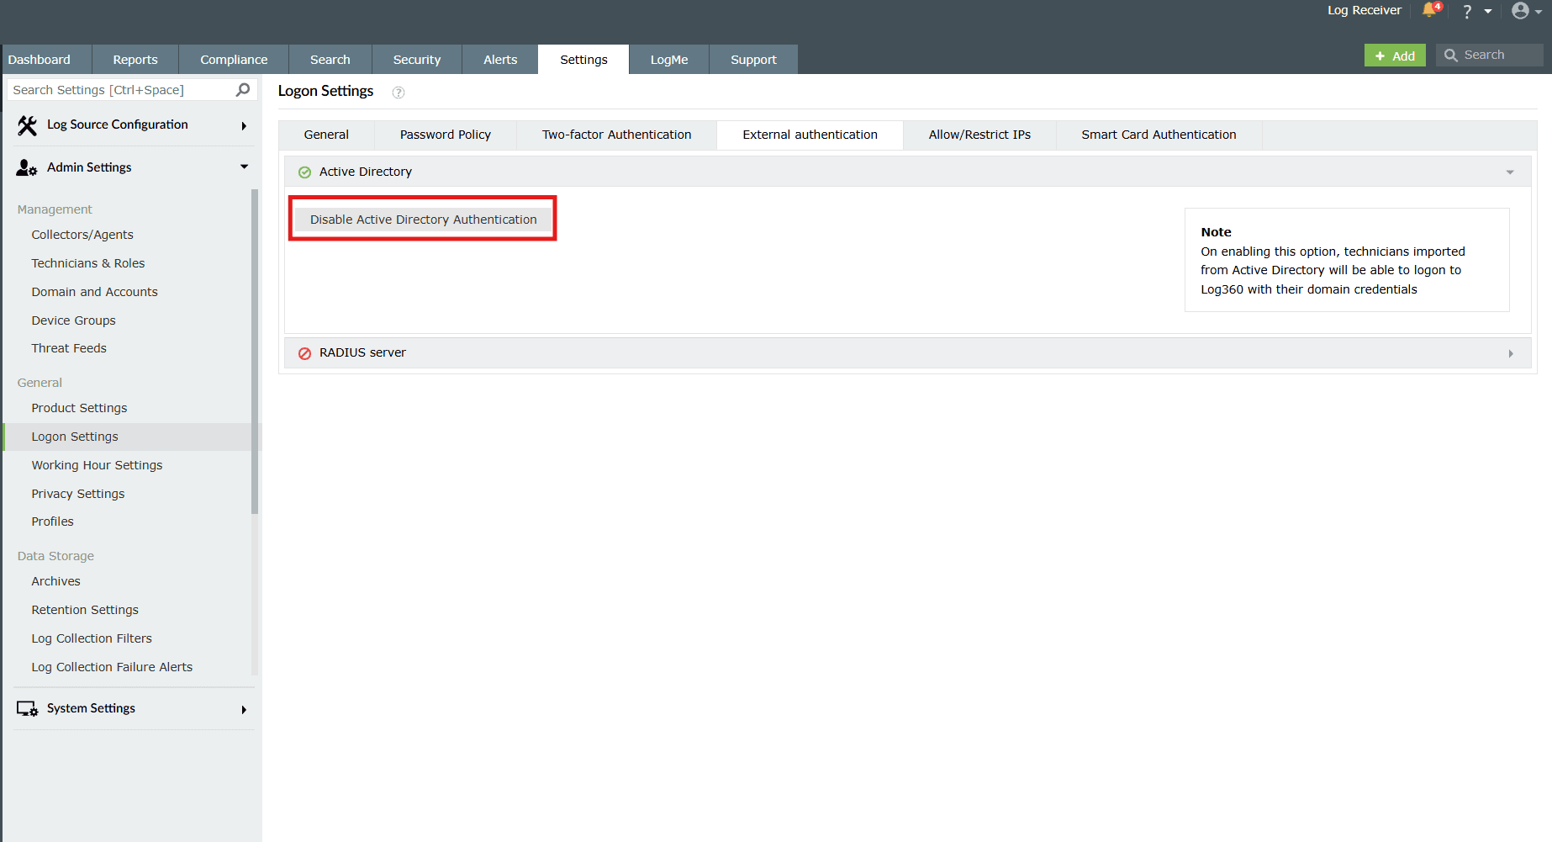Click the sidebar vertical scrollbar
Viewport: 1552px width, 842px height.
click(x=255, y=352)
